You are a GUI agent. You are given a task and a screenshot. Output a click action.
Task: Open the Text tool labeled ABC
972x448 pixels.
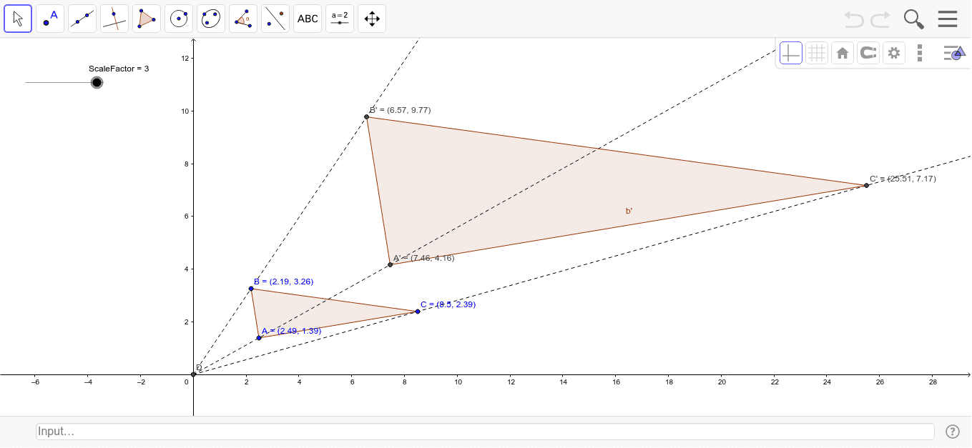[307, 18]
